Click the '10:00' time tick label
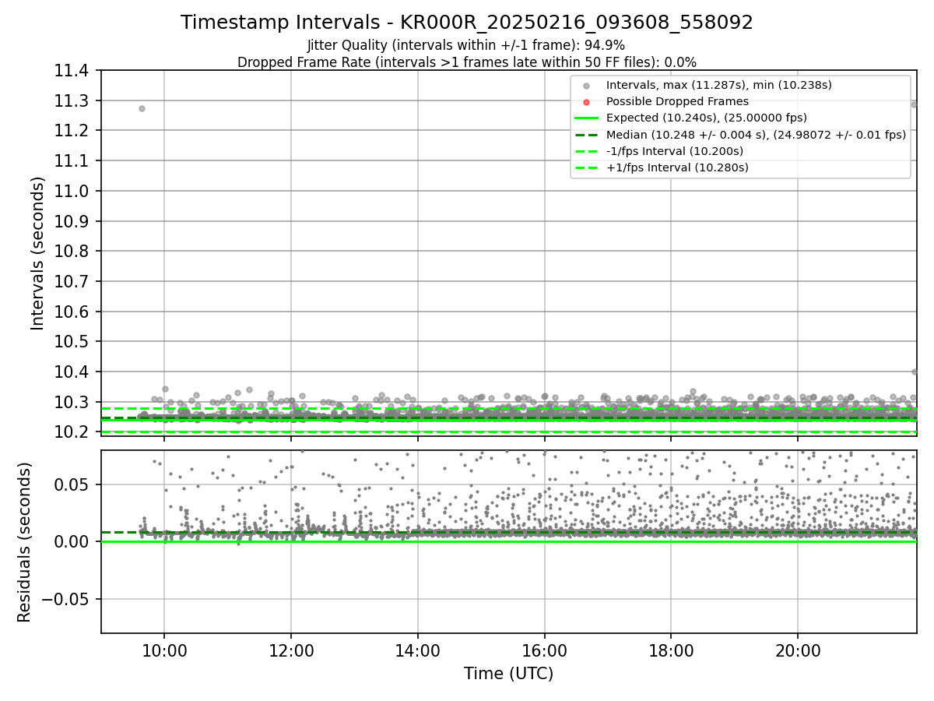Screen dimensions: 934x701 tap(164, 650)
